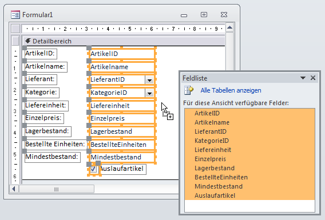325x220 pixels.
Task: Select LieferantID in the Feldliste
Action: click(x=249, y=131)
